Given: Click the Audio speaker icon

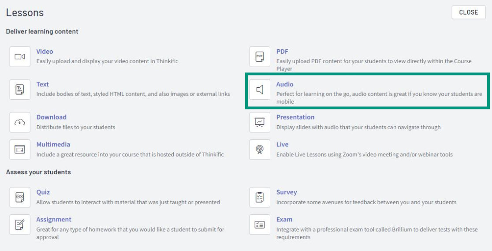Looking at the screenshot, I should [260, 90].
